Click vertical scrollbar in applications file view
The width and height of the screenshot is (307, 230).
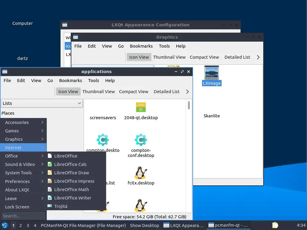(x=189, y=105)
